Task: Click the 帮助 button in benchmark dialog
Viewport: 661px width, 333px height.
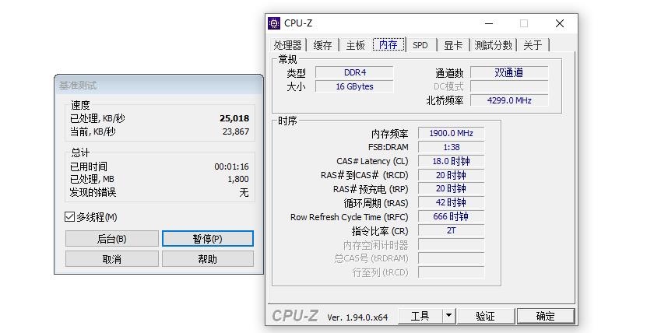Action: pos(207,259)
